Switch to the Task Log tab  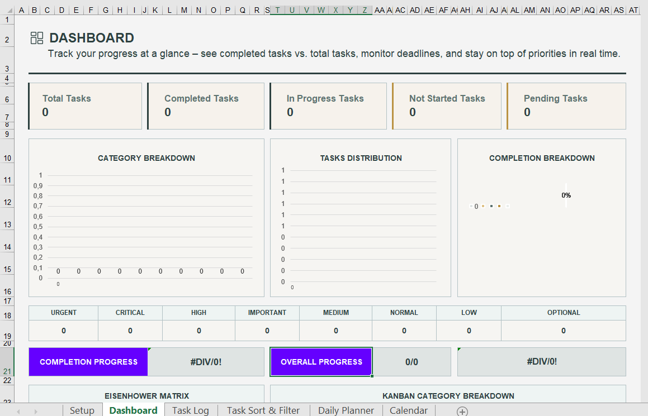coord(190,410)
